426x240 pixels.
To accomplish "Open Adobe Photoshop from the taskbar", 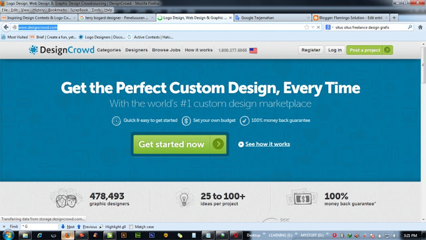I will tap(152, 235).
